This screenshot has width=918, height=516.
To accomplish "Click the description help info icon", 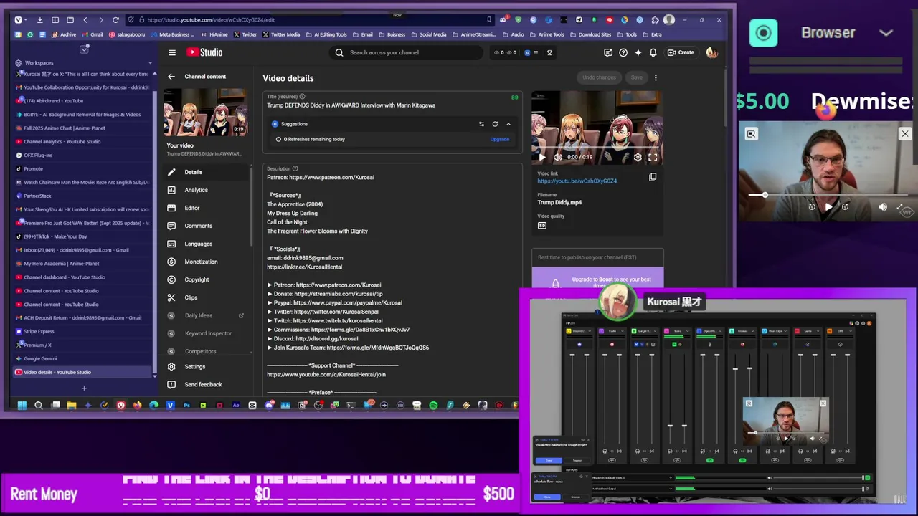I will pyautogui.click(x=295, y=168).
